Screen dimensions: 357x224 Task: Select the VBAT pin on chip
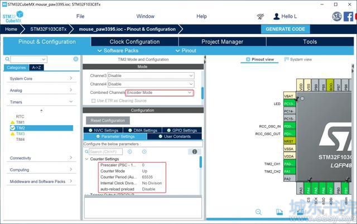click(x=290, y=96)
